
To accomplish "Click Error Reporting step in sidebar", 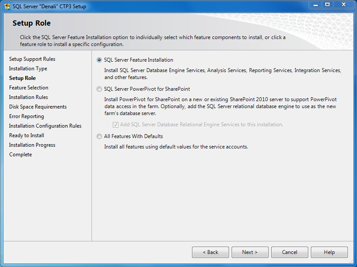I will (x=27, y=116).
